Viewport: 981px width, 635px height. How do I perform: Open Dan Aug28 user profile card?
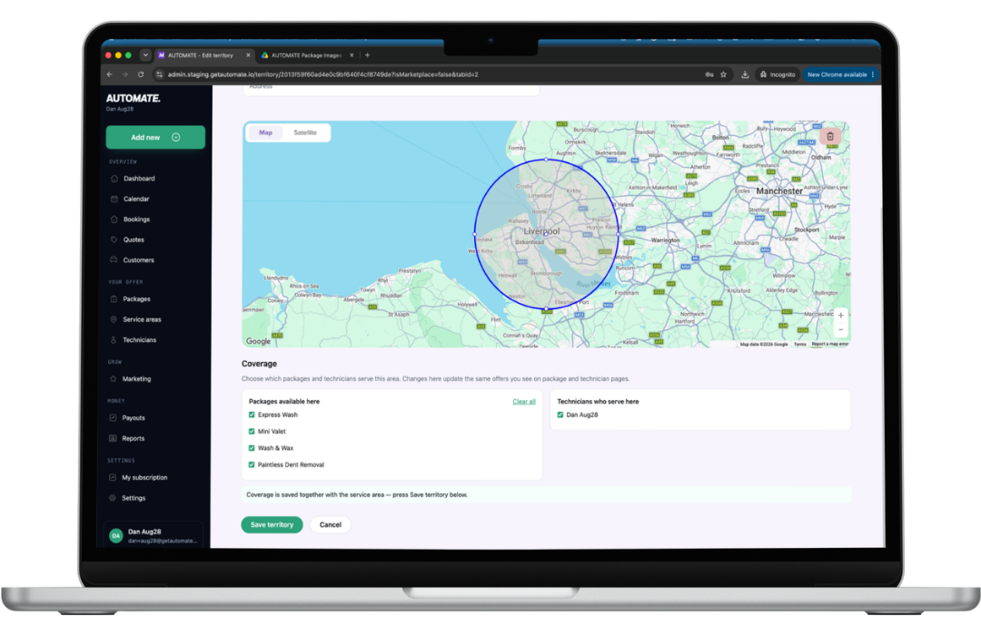154,535
